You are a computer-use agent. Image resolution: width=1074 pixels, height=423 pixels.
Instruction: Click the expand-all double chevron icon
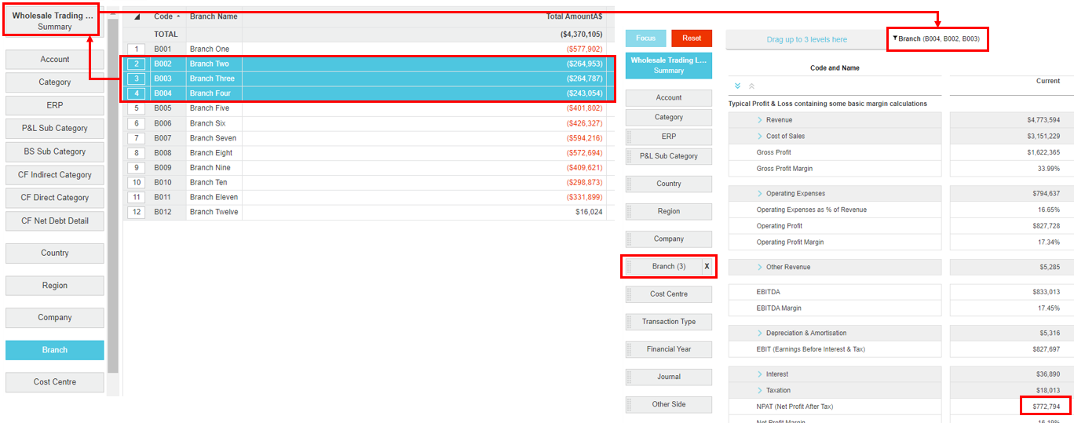[x=737, y=86]
